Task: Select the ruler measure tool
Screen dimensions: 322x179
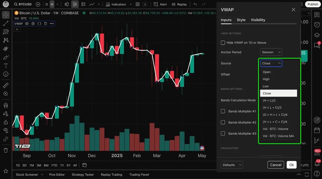Action: point(6,85)
